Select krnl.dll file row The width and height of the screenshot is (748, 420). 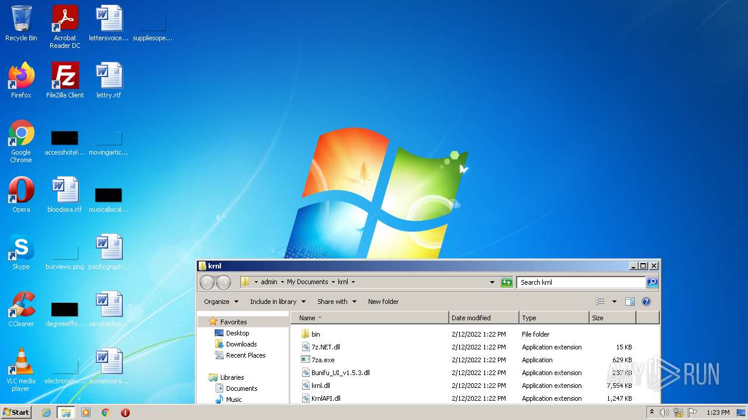point(467,386)
